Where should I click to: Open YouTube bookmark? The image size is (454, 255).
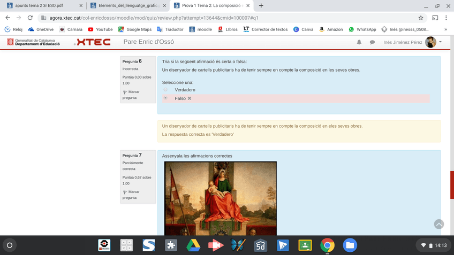(100, 29)
